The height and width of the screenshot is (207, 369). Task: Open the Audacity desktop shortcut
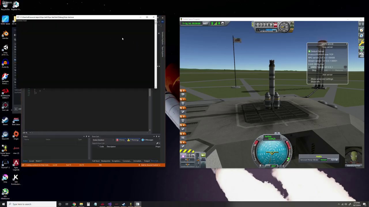point(5,64)
